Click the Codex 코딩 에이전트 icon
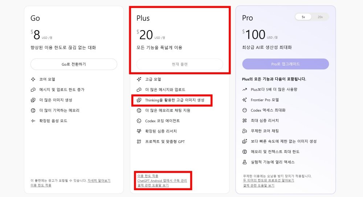This screenshot has width=363, height=197. (x=139, y=121)
